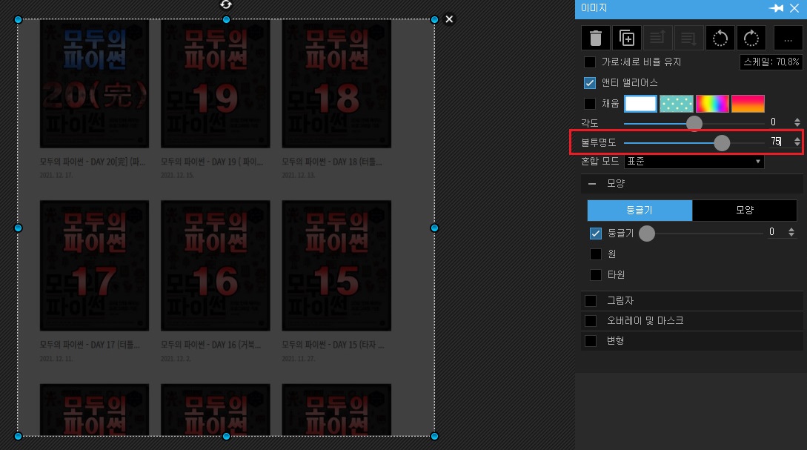This screenshot has width=807, height=450.
Task: Enable 타원 checkbox
Action: 596,275
